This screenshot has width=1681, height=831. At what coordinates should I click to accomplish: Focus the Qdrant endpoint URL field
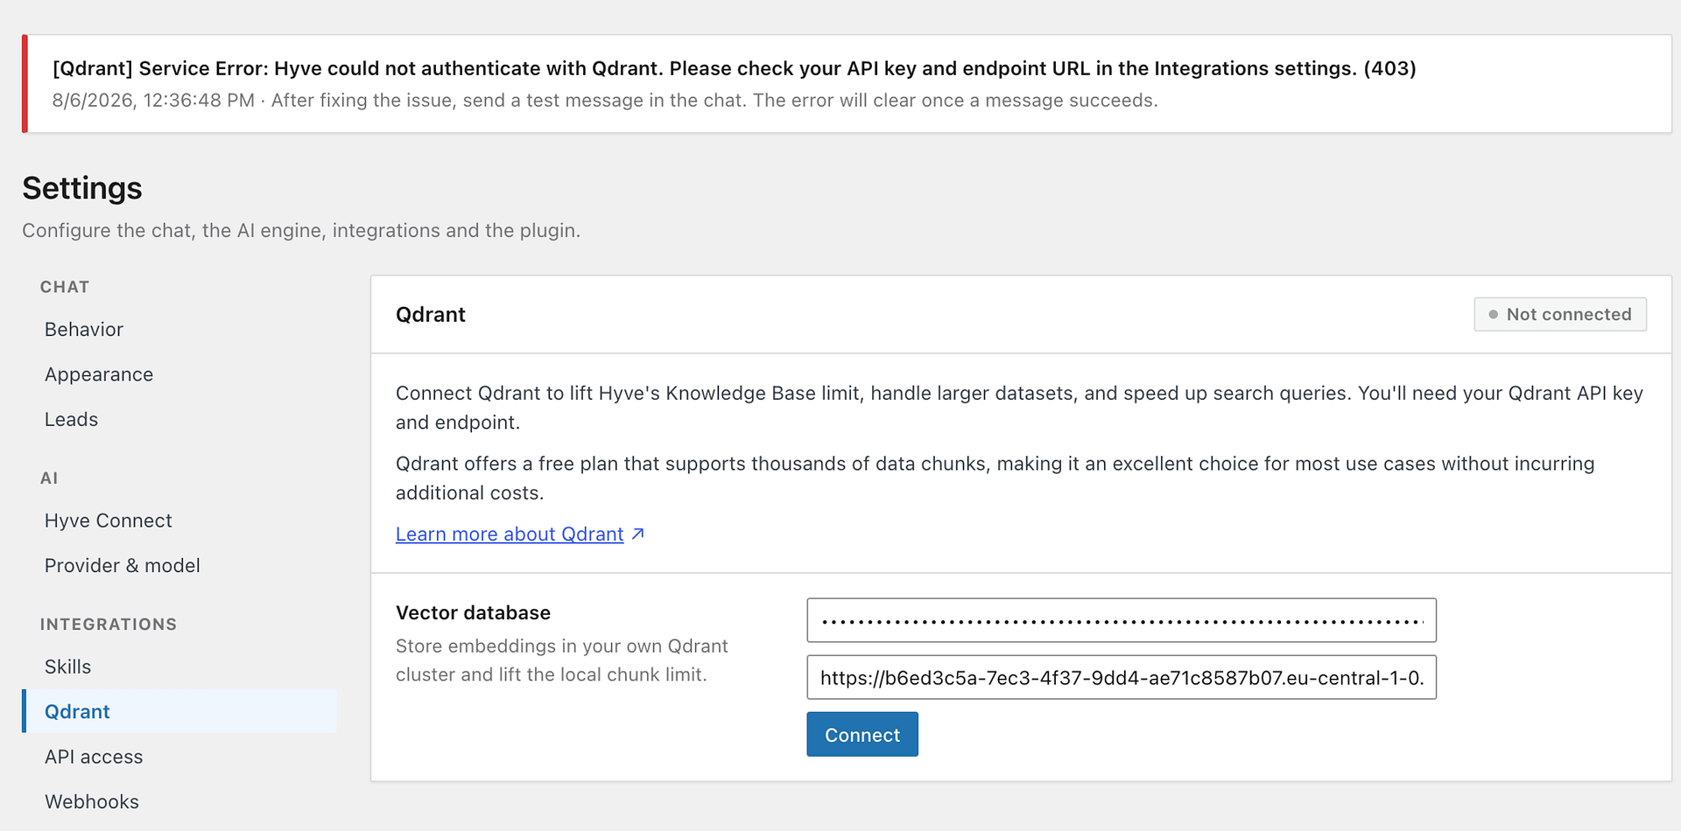click(x=1122, y=678)
